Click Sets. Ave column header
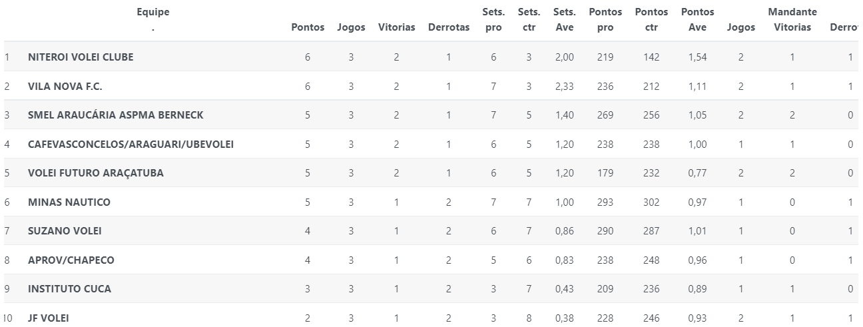Screen dimensions: 863x327 [x=564, y=20]
